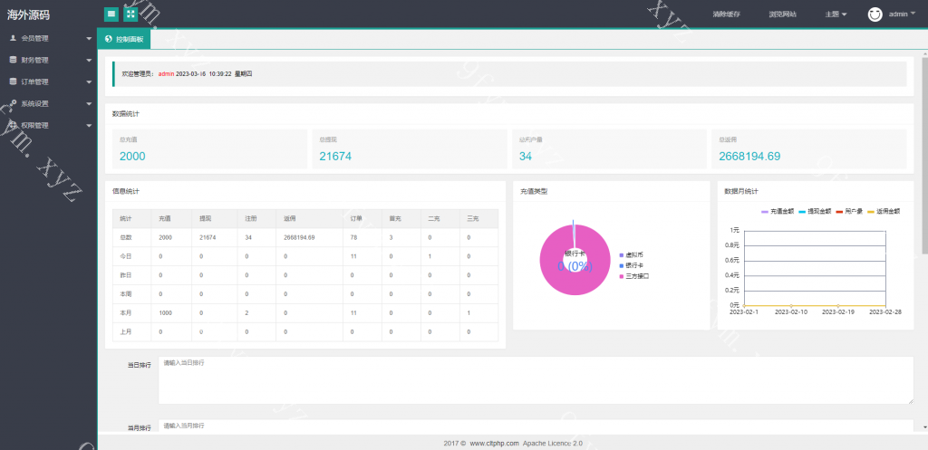Click the 财务管理 database icon
The width and height of the screenshot is (928, 450).
[x=13, y=60]
